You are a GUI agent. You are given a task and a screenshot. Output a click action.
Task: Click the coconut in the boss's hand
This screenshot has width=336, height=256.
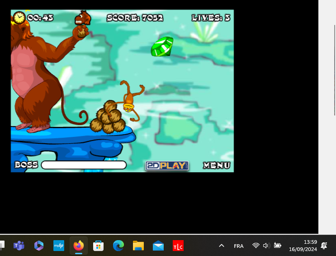tap(82, 32)
